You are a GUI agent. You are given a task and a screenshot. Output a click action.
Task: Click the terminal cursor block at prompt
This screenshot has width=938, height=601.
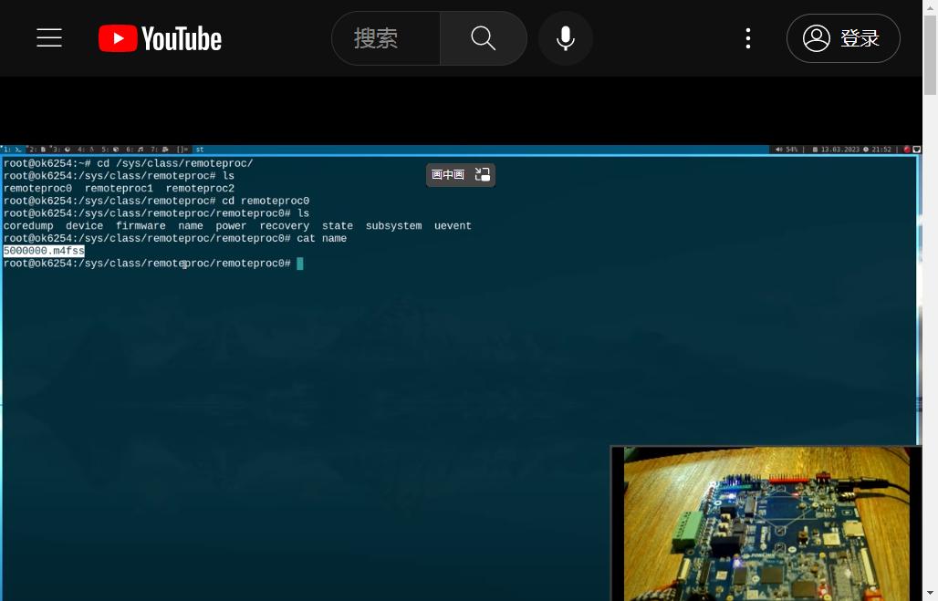[x=300, y=264]
